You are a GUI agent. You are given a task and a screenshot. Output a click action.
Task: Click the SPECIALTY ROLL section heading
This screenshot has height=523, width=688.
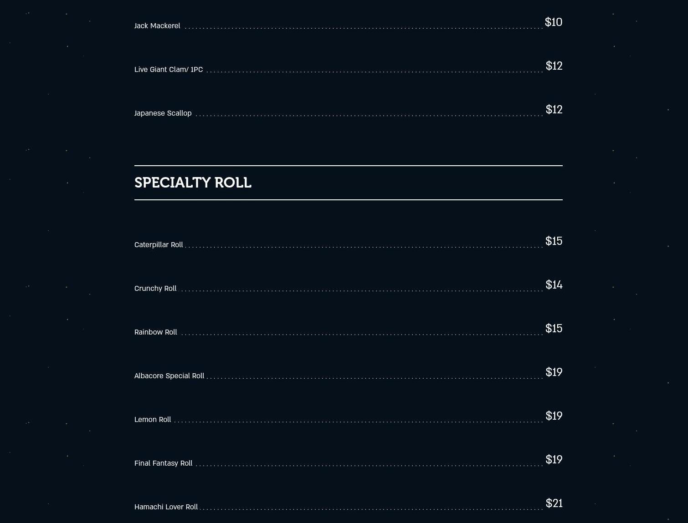pos(193,183)
